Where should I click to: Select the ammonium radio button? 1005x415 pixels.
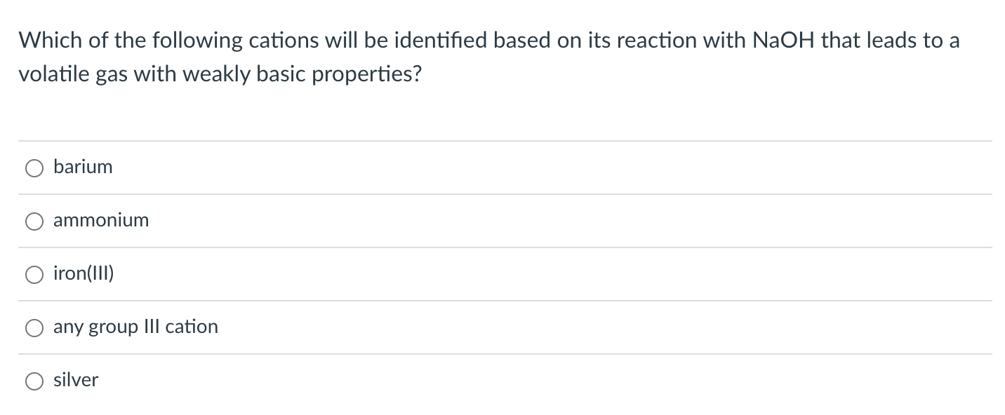tap(34, 221)
